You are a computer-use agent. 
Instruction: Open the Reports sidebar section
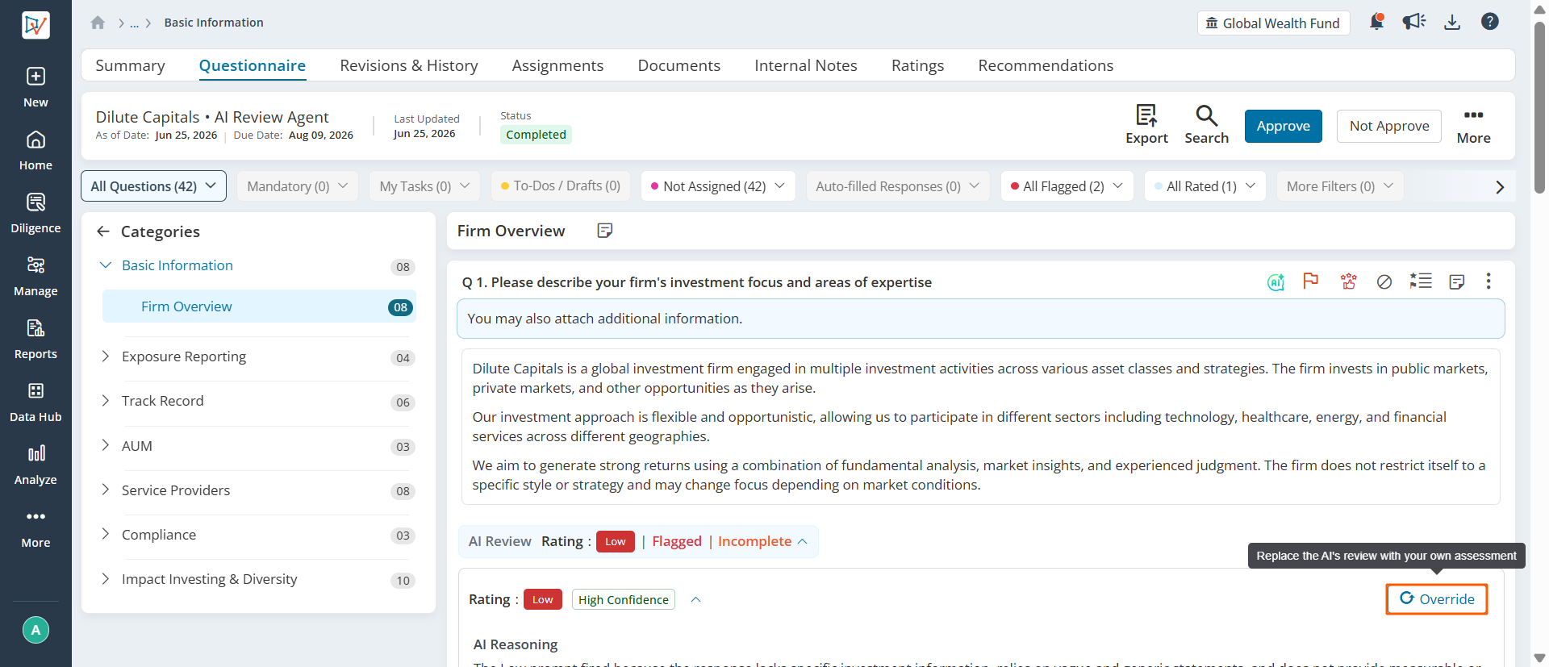pos(35,339)
